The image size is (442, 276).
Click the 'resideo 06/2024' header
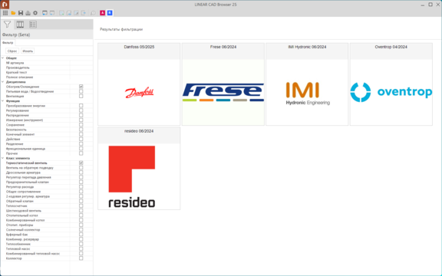139,131
